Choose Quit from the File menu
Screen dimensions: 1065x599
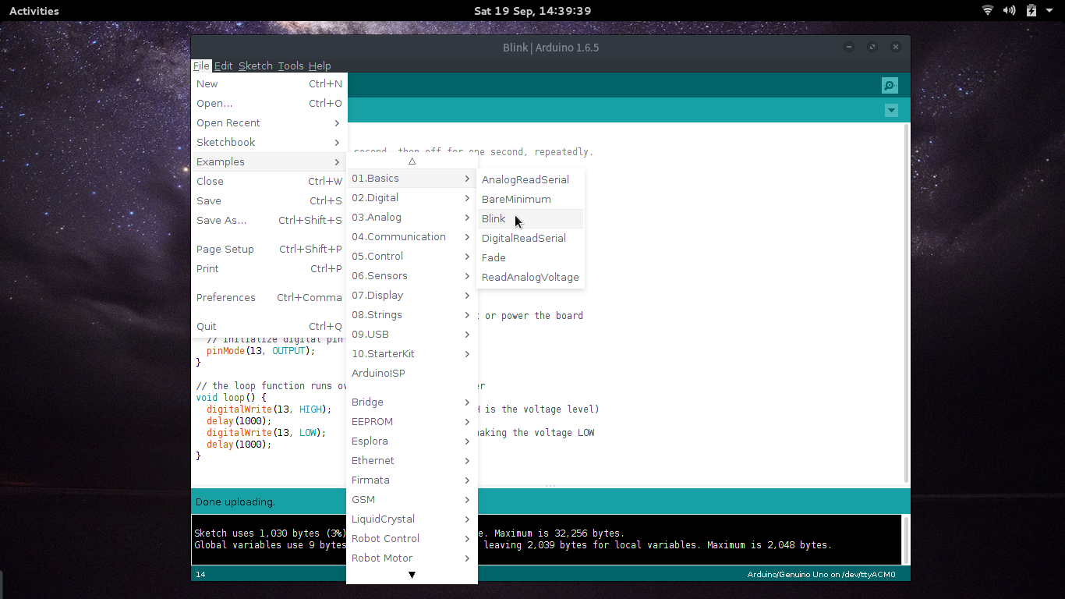tap(269, 327)
